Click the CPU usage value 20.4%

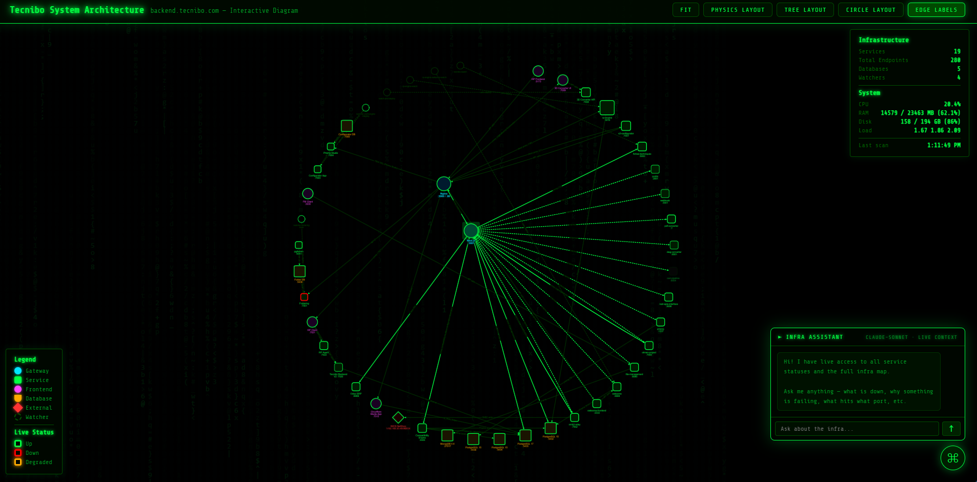pyautogui.click(x=952, y=104)
